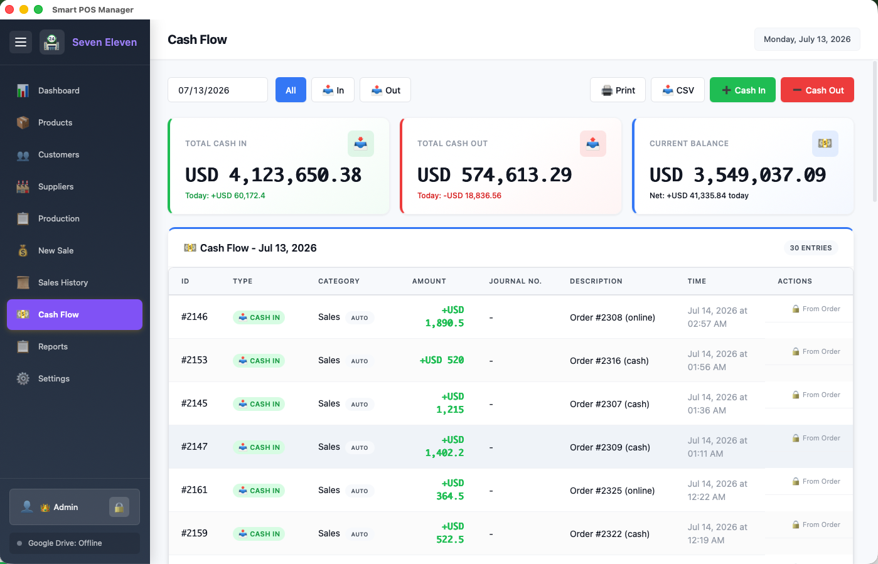Click the Google Drive: Offline status
The height and width of the screenshot is (564, 878).
[x=75, y=543]
